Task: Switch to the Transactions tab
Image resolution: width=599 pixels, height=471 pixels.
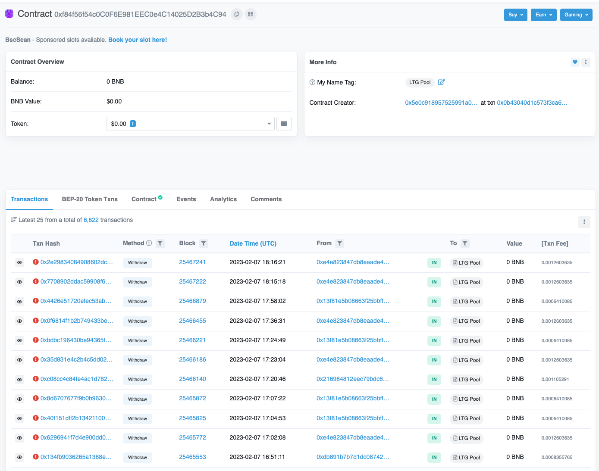Action: [29, 199]
